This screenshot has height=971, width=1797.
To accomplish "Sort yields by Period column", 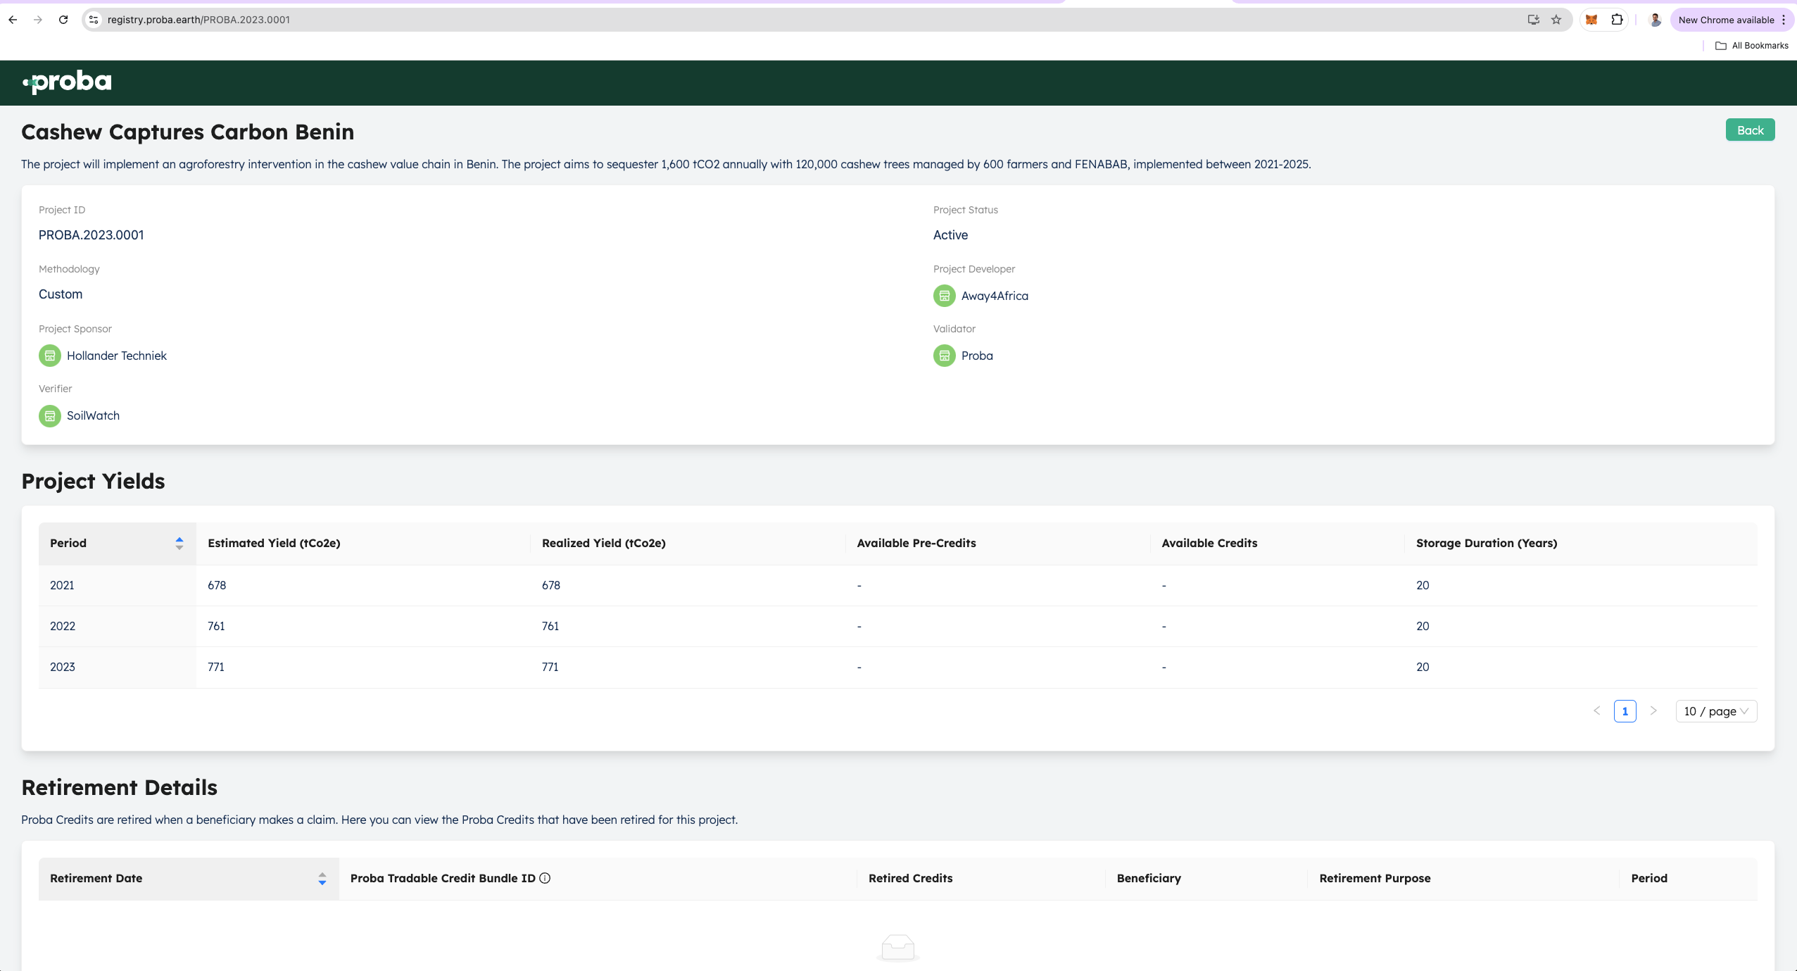I will pos(179,543).
